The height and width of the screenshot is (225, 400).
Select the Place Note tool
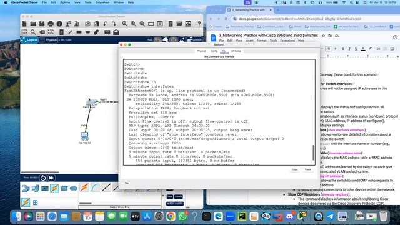coord(61,32)
